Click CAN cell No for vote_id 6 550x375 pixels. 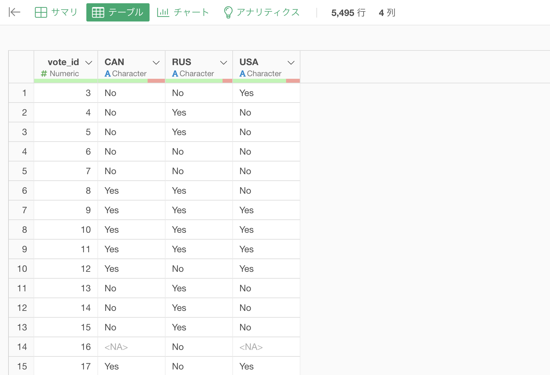(x=132, y=152)
